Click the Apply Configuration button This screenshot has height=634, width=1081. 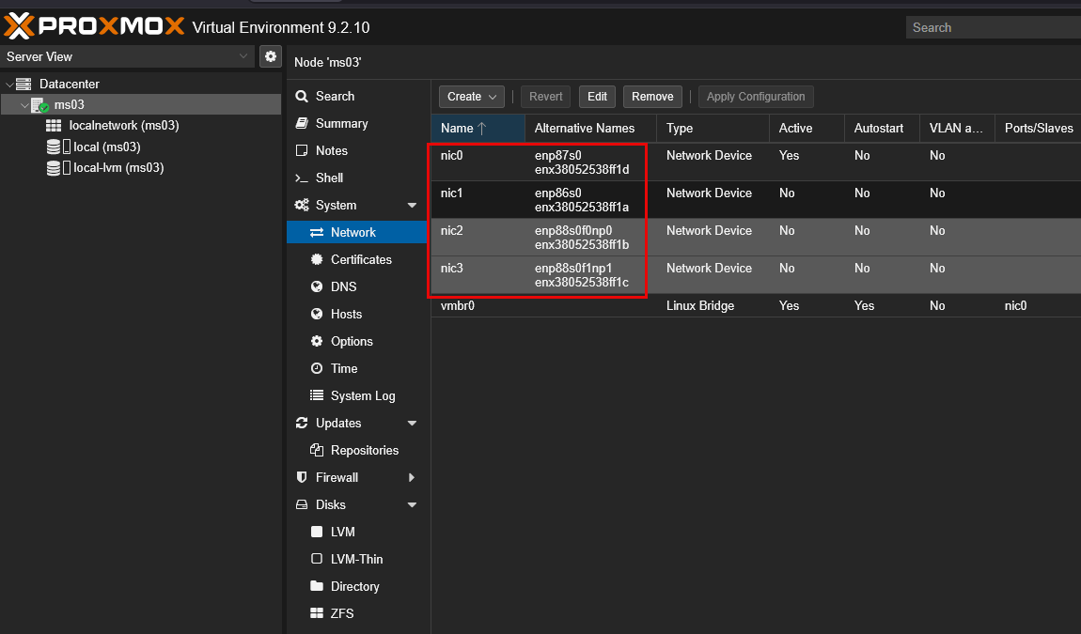(756, 97)
